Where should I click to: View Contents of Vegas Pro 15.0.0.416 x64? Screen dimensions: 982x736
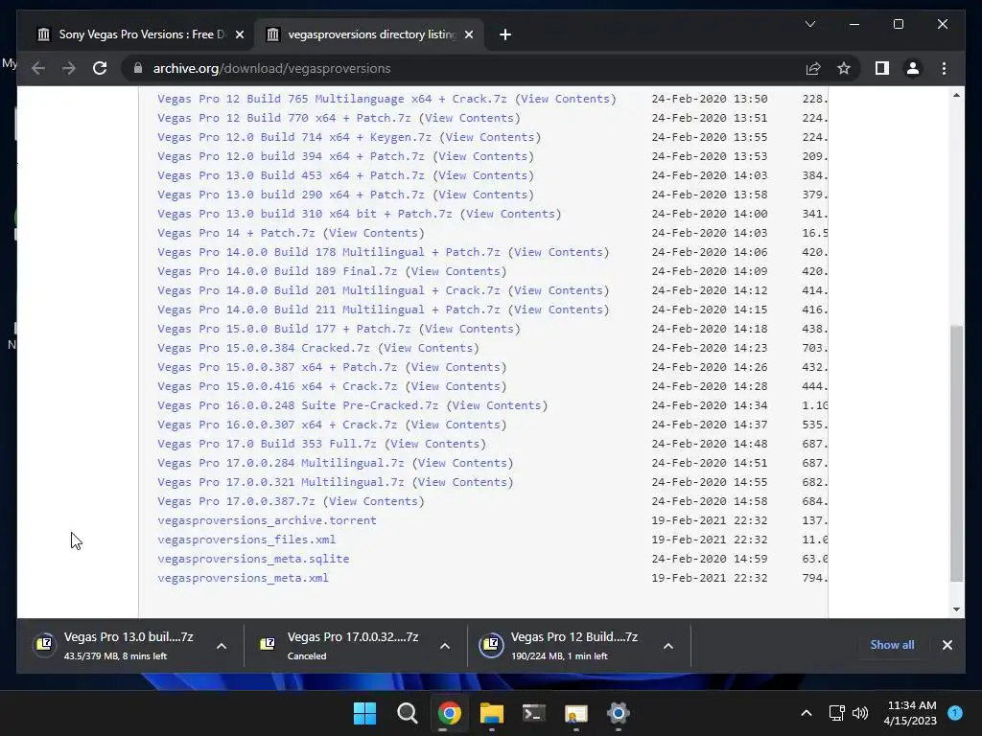point(456,386)
